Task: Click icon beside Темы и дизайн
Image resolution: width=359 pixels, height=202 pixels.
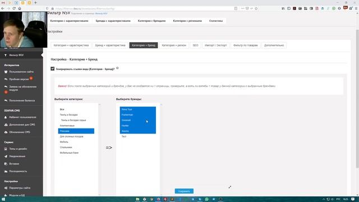Action: [x=6, y=149]
